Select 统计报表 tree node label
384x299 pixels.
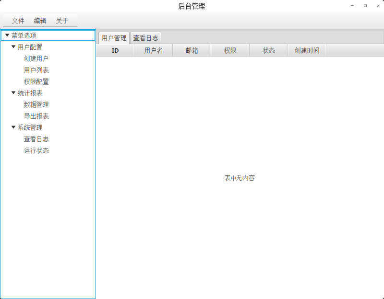(x=30, y=93)
